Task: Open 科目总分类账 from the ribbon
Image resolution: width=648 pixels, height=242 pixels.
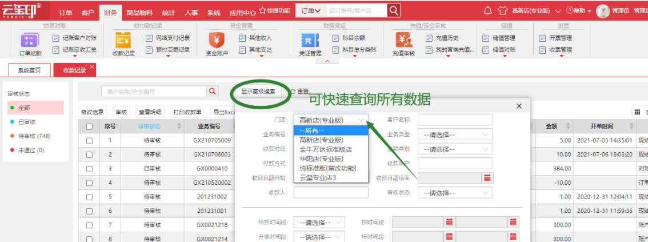Action: [355, 50]
